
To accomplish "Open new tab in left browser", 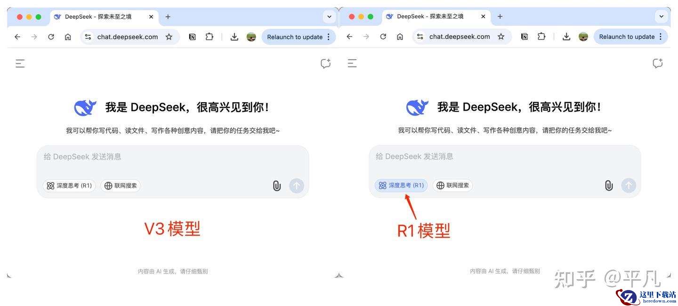I will pyautogui.click(x=168, y=16).
